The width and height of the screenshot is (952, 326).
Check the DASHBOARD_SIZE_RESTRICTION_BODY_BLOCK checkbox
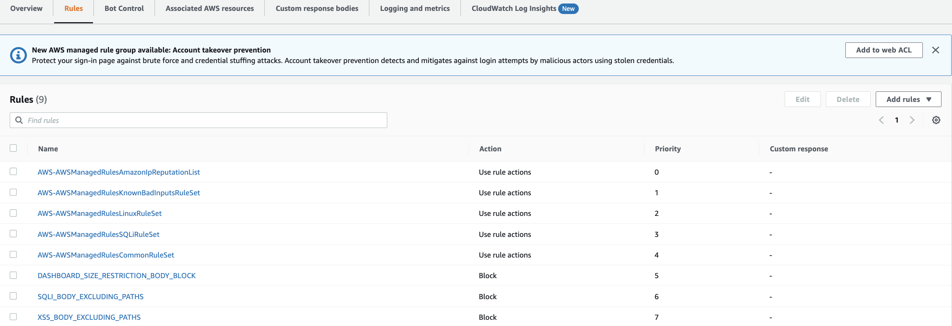(x=13, y=275)
